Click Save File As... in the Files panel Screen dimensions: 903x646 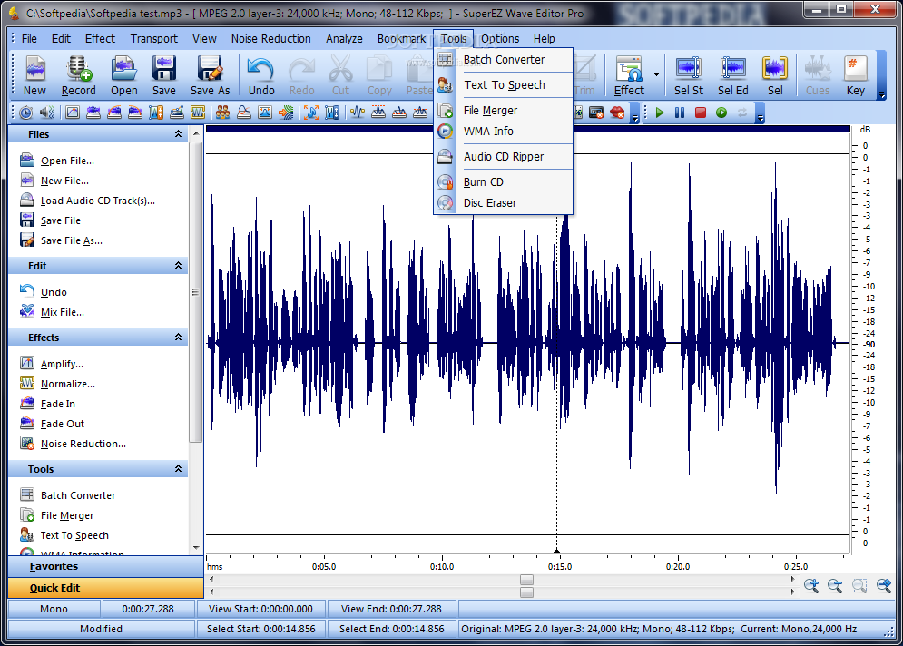pyautogui.click(x=72, y=240)
